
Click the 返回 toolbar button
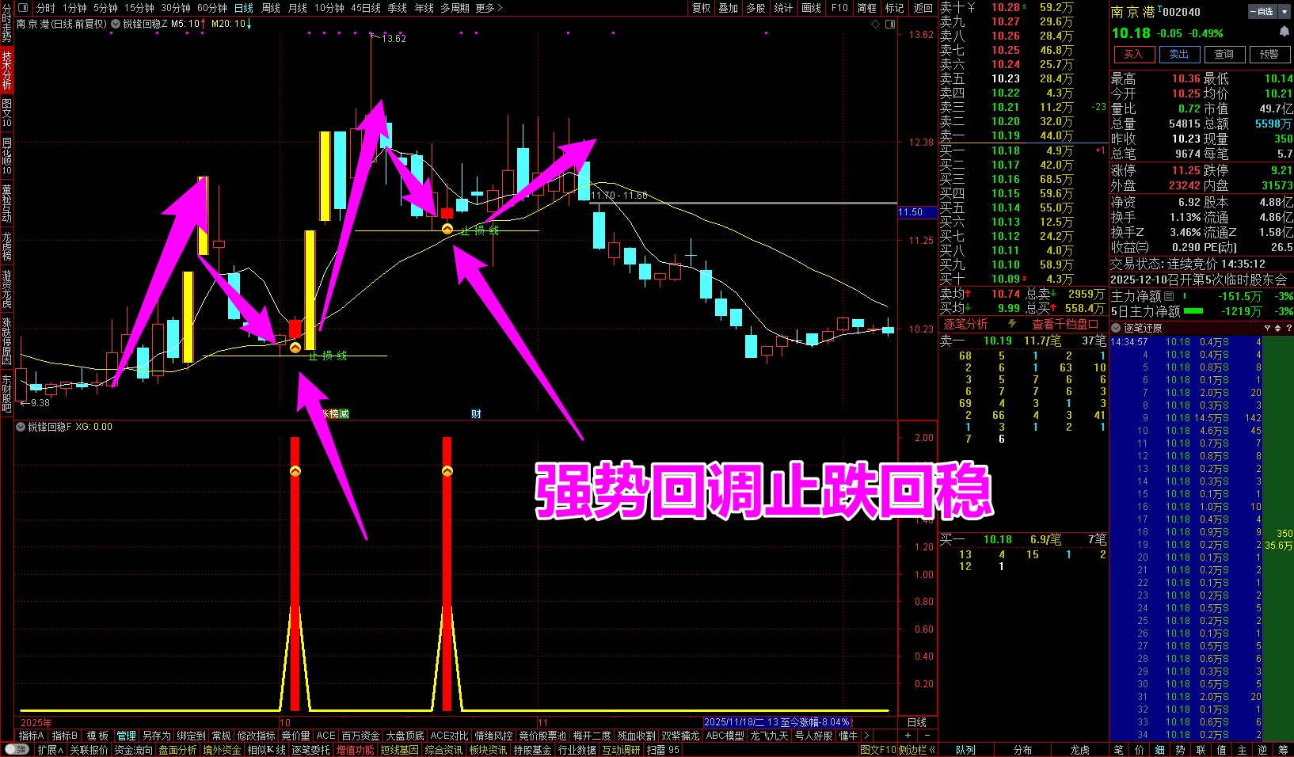[x=923, y=8]
